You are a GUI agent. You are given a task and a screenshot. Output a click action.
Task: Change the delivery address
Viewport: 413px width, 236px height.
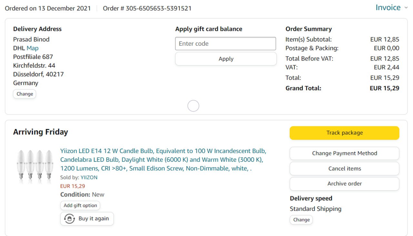point(25,94)
